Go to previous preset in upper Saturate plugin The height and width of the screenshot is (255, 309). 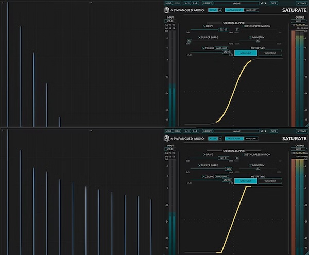[x=262, y=3]
